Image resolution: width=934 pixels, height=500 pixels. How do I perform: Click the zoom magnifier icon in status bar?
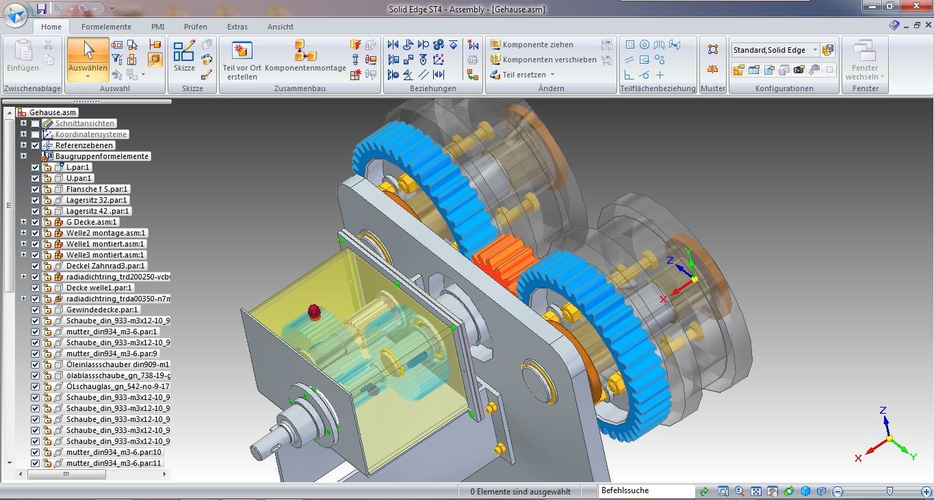coord(740,491)
